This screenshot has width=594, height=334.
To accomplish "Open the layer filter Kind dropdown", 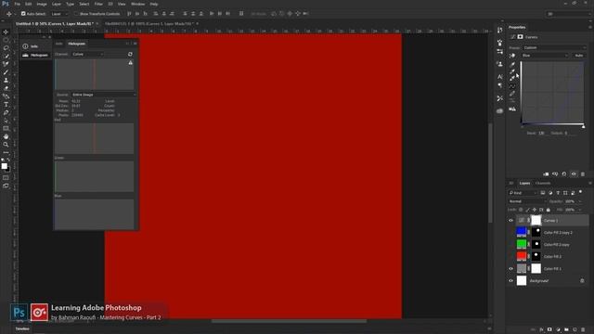I will pyautogui.click(x=523, y=193).
